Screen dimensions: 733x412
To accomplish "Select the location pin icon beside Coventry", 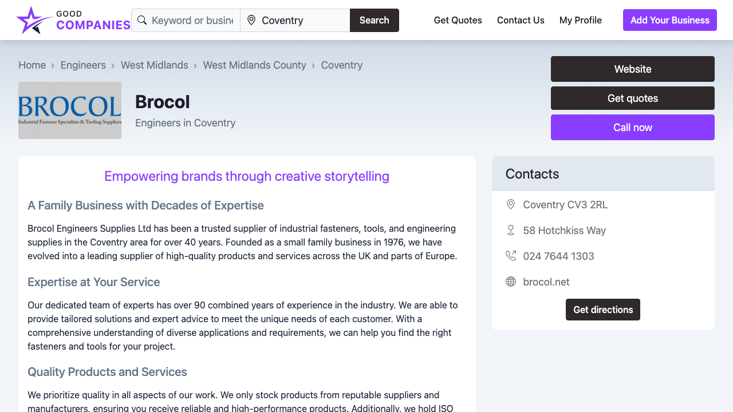I will (x=251, y=19).
